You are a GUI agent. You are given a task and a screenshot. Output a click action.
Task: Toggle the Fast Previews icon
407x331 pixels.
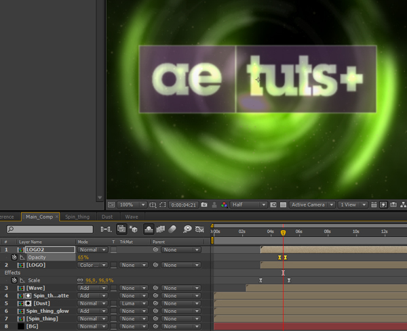[x=383, y=205]
